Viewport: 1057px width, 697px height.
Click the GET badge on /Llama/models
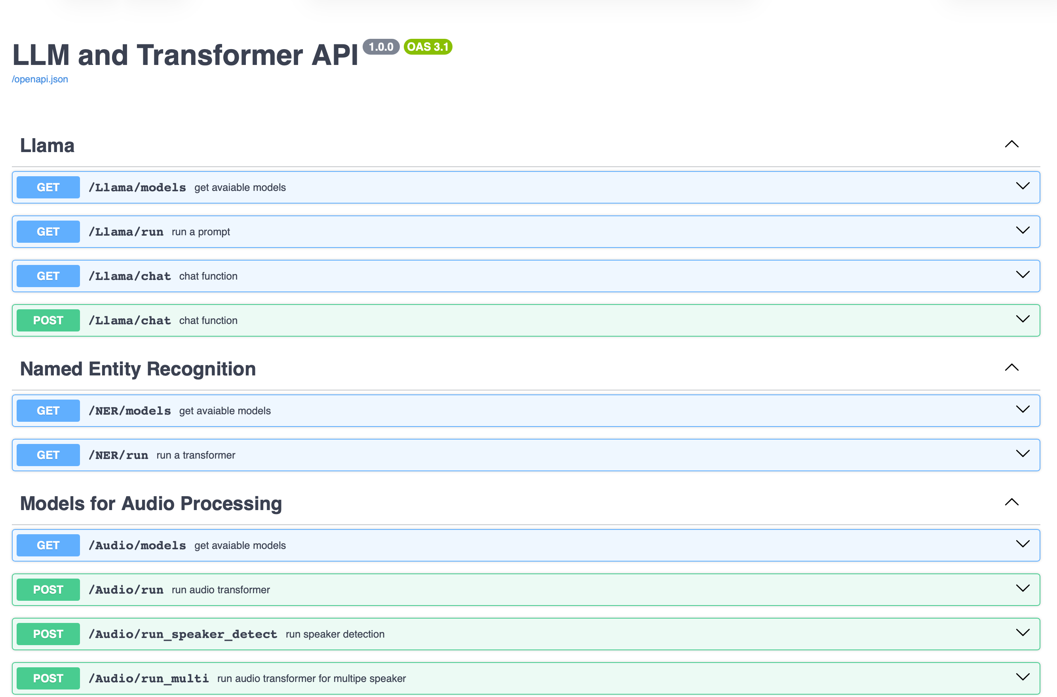click(x=48, y=187)
